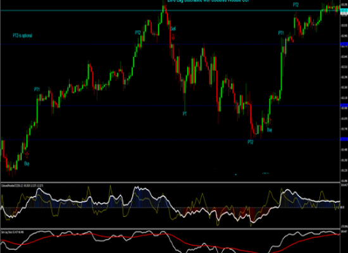Select the first Buy text label at bottom left
Viewport: 348px width, 253px height.
27,164
